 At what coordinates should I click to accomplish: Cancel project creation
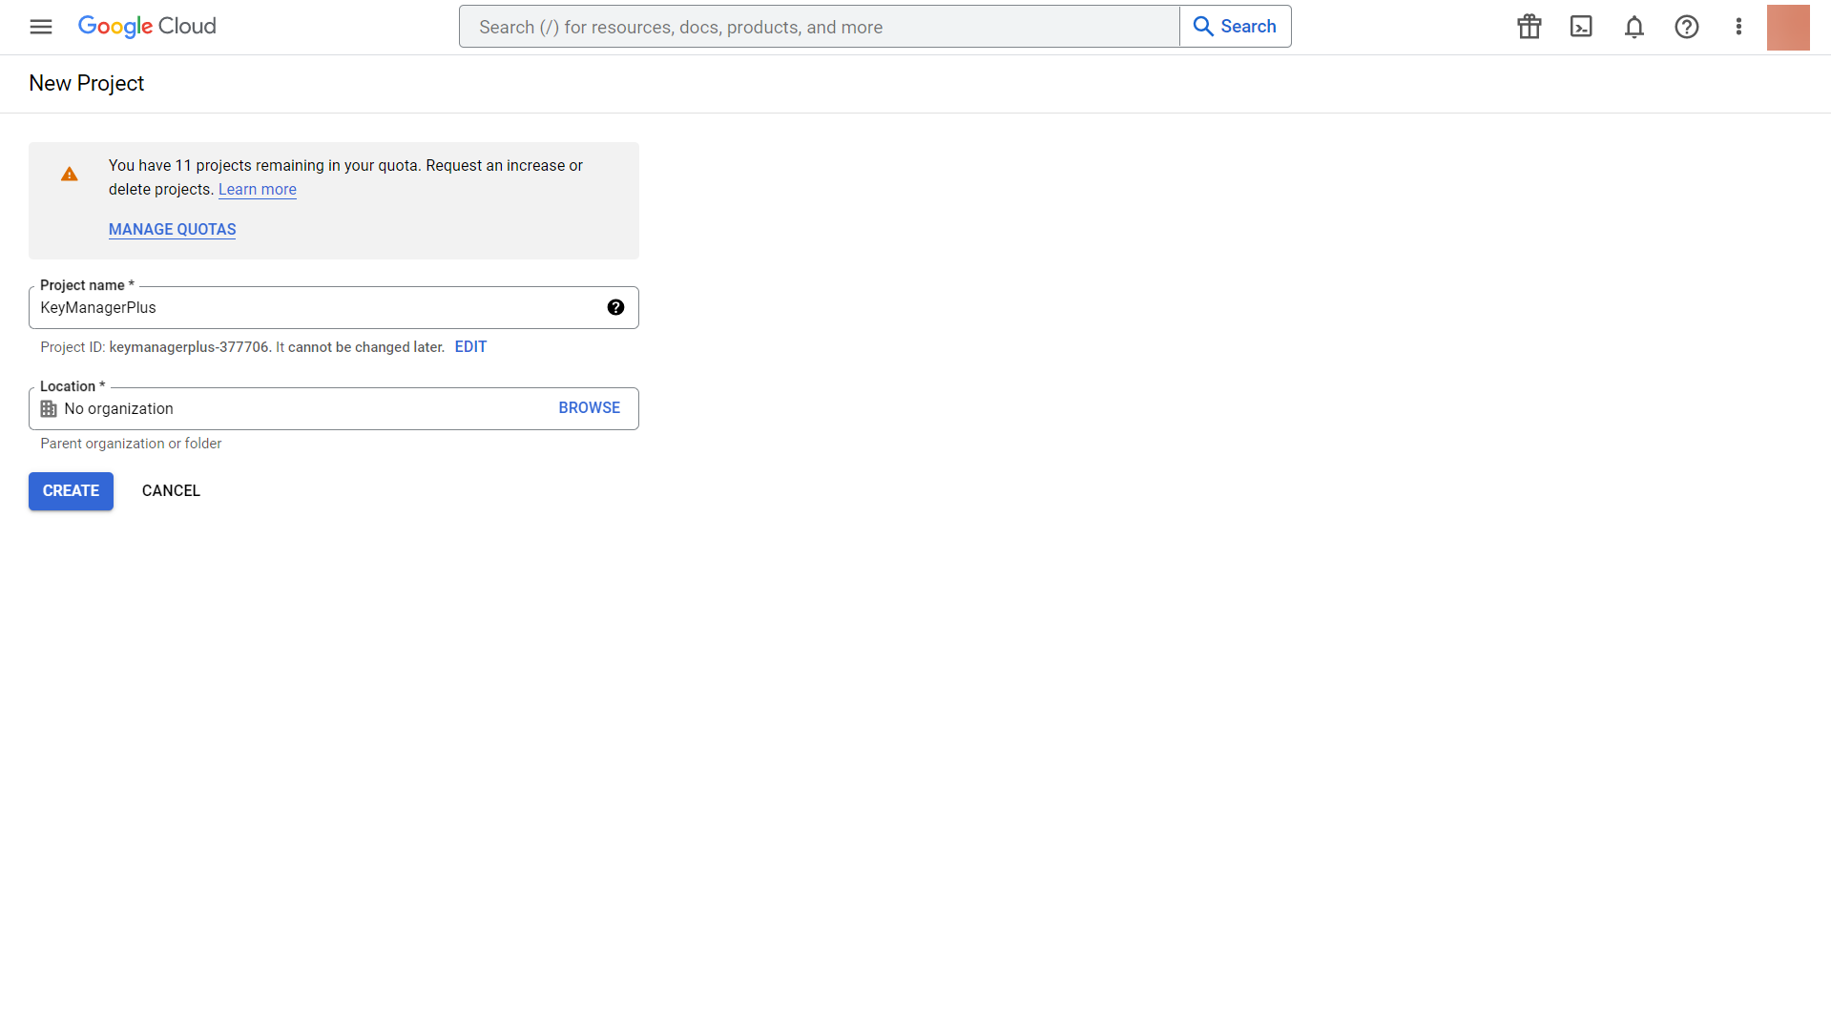click(x=171, y=490)
